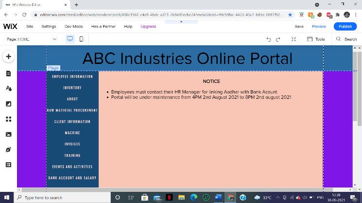Click the Page label tag
This screenshot has width=362, height=203.
[53, 68]
